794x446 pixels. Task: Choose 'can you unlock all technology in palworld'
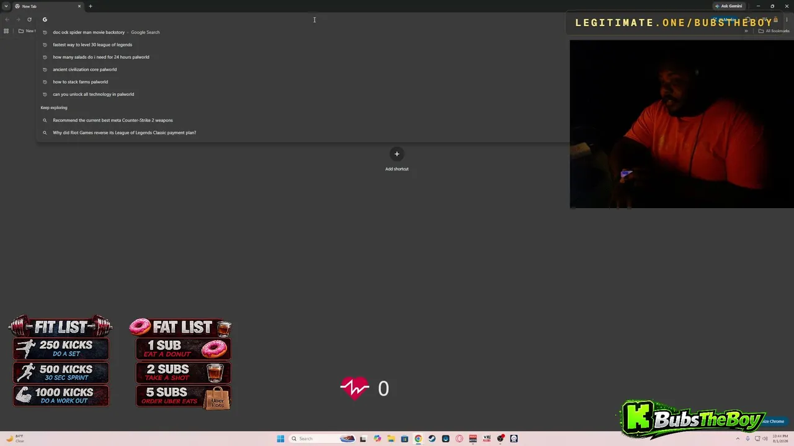point(303,94)
